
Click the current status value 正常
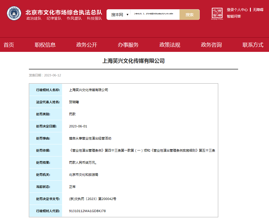72,187
